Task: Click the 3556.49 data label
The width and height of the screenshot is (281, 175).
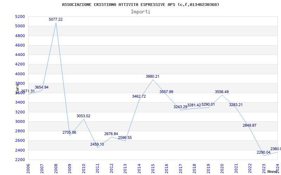Action: [x=222, y=92]
